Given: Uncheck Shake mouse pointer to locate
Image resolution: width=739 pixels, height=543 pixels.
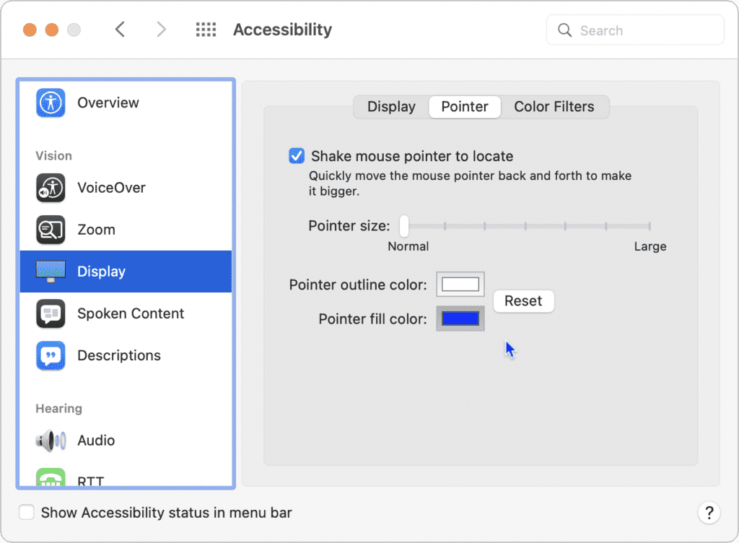Looking at the screenshot, I should click(297, 155).
